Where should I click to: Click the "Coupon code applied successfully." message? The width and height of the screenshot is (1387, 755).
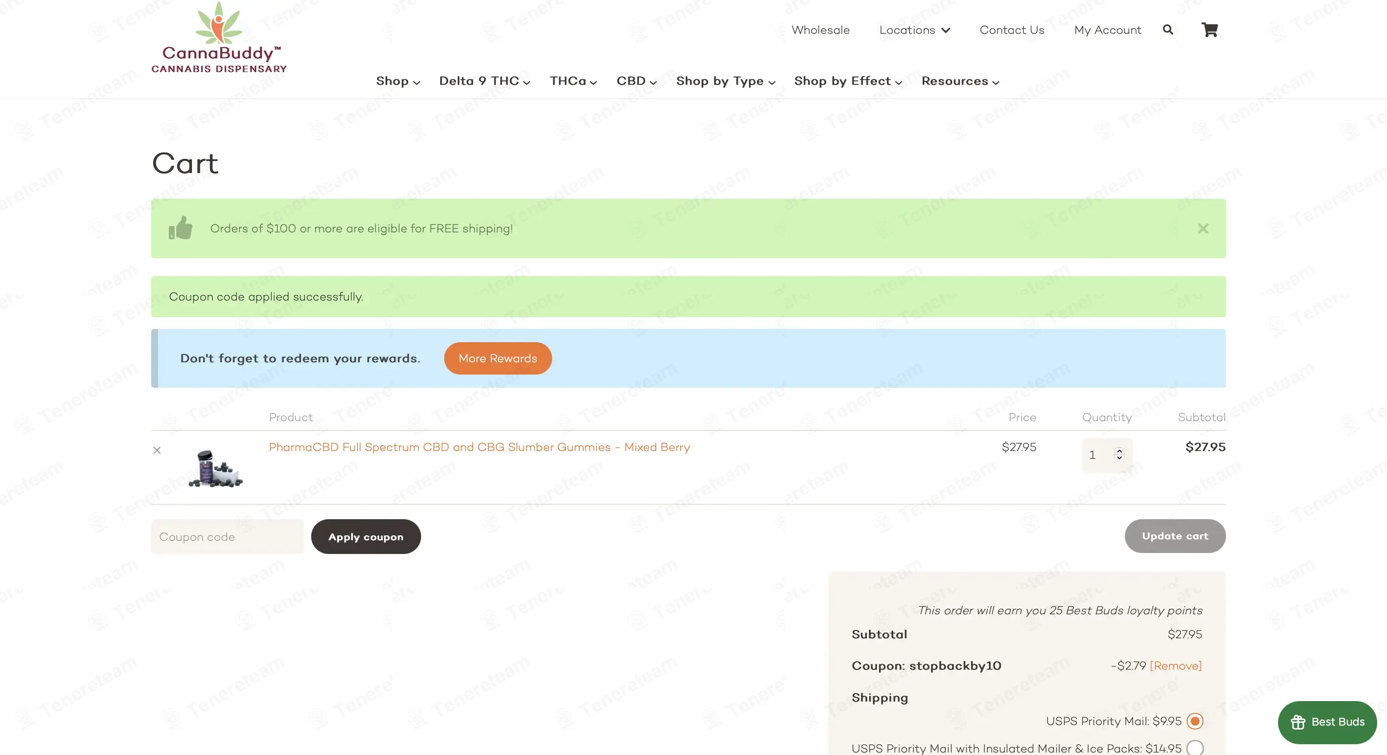[266, 297]
